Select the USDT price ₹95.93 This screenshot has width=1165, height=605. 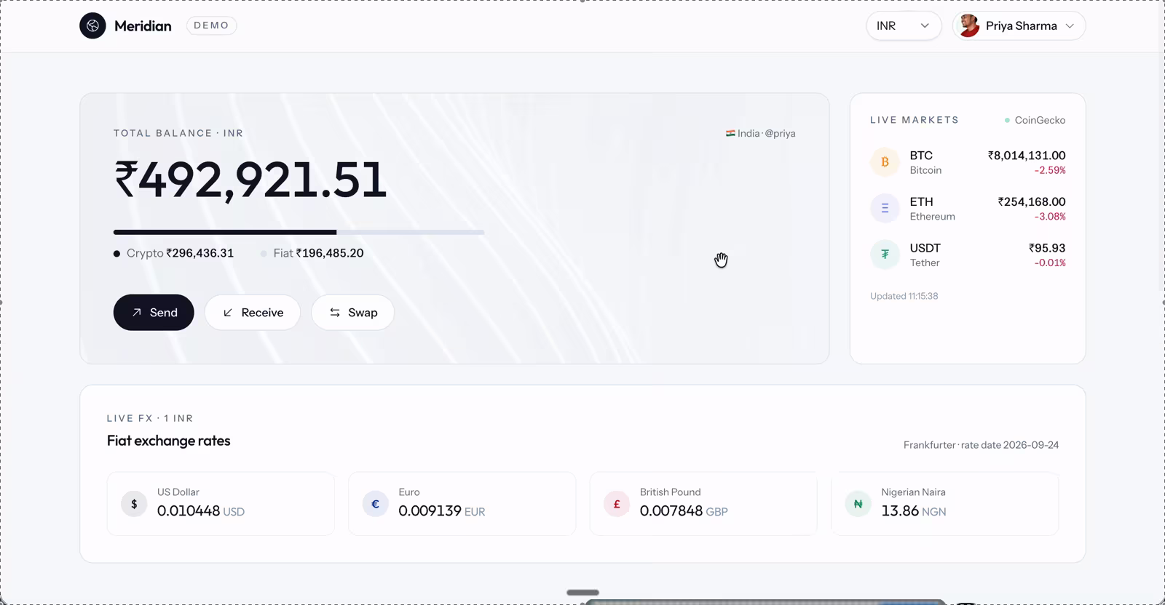point(1047,248)
